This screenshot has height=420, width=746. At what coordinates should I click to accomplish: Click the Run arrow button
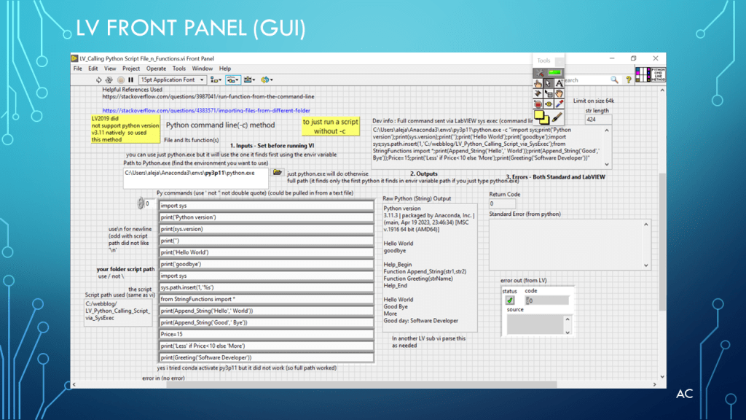(99, 79)
